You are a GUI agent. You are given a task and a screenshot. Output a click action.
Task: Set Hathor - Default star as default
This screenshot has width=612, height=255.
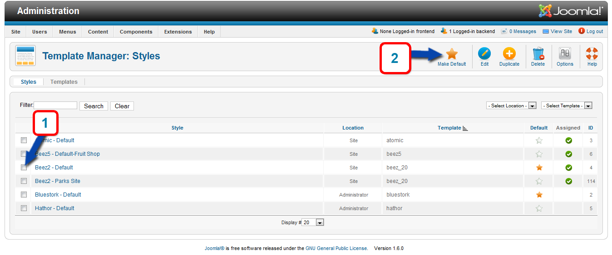tap(539, 208)
